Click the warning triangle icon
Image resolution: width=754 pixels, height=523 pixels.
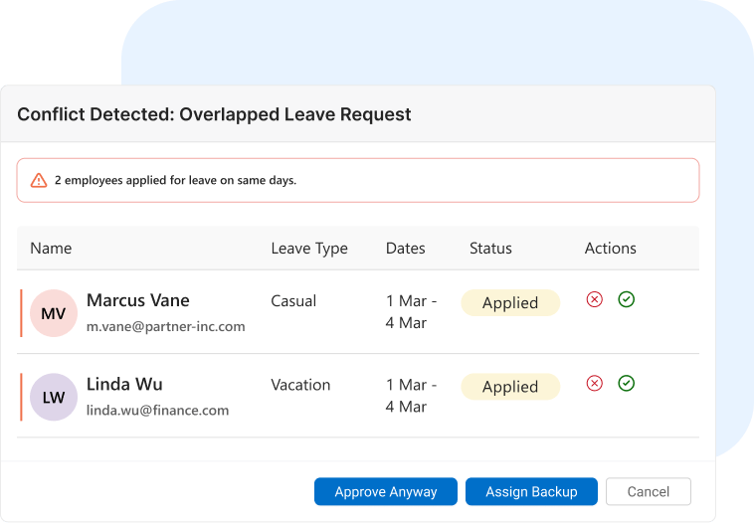[39, 181]
